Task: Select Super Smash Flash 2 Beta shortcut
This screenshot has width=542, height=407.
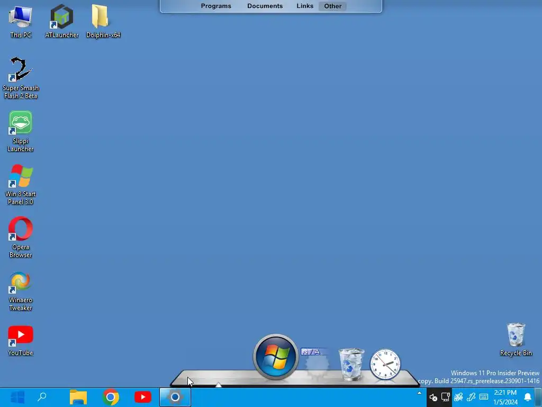Action: (x=21, y=78)
